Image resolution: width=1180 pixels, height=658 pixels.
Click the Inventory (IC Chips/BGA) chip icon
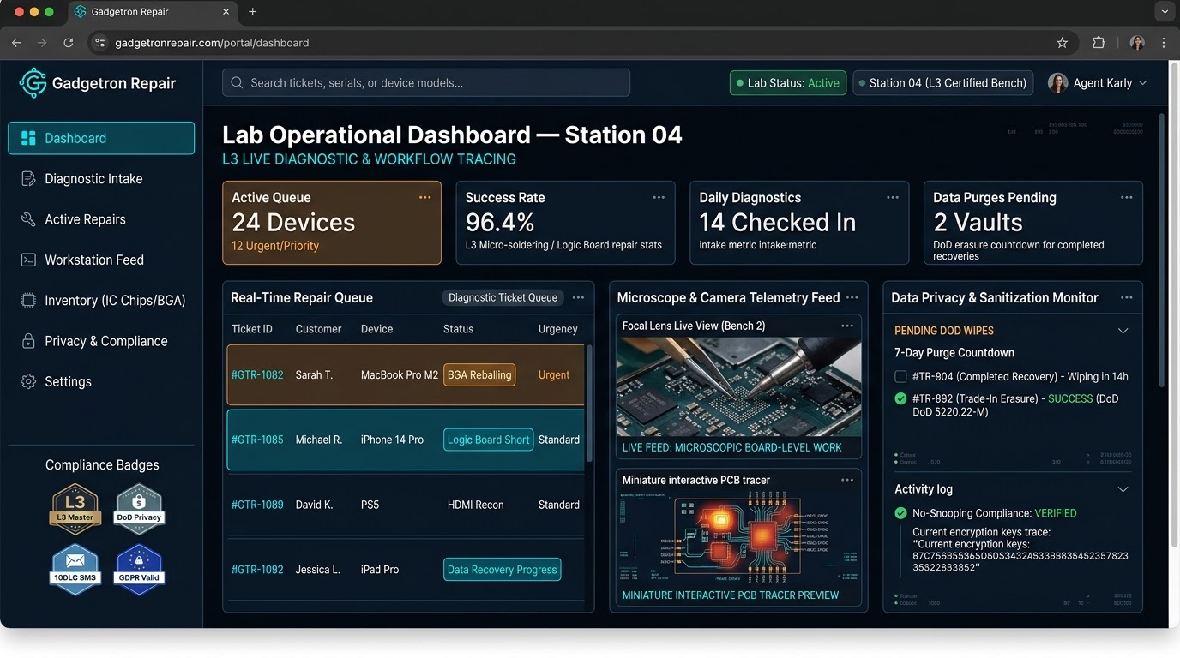28,301
